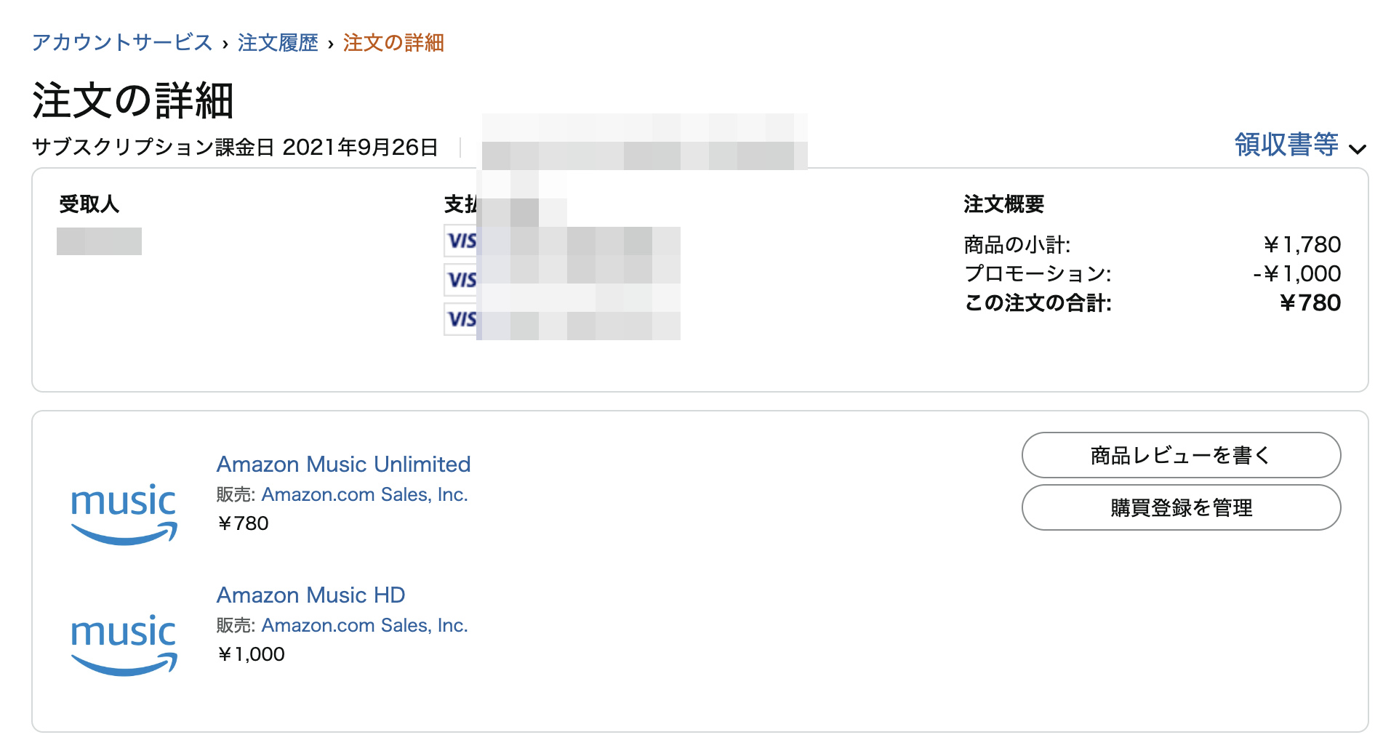Click the middle Visa card icon

461,280
